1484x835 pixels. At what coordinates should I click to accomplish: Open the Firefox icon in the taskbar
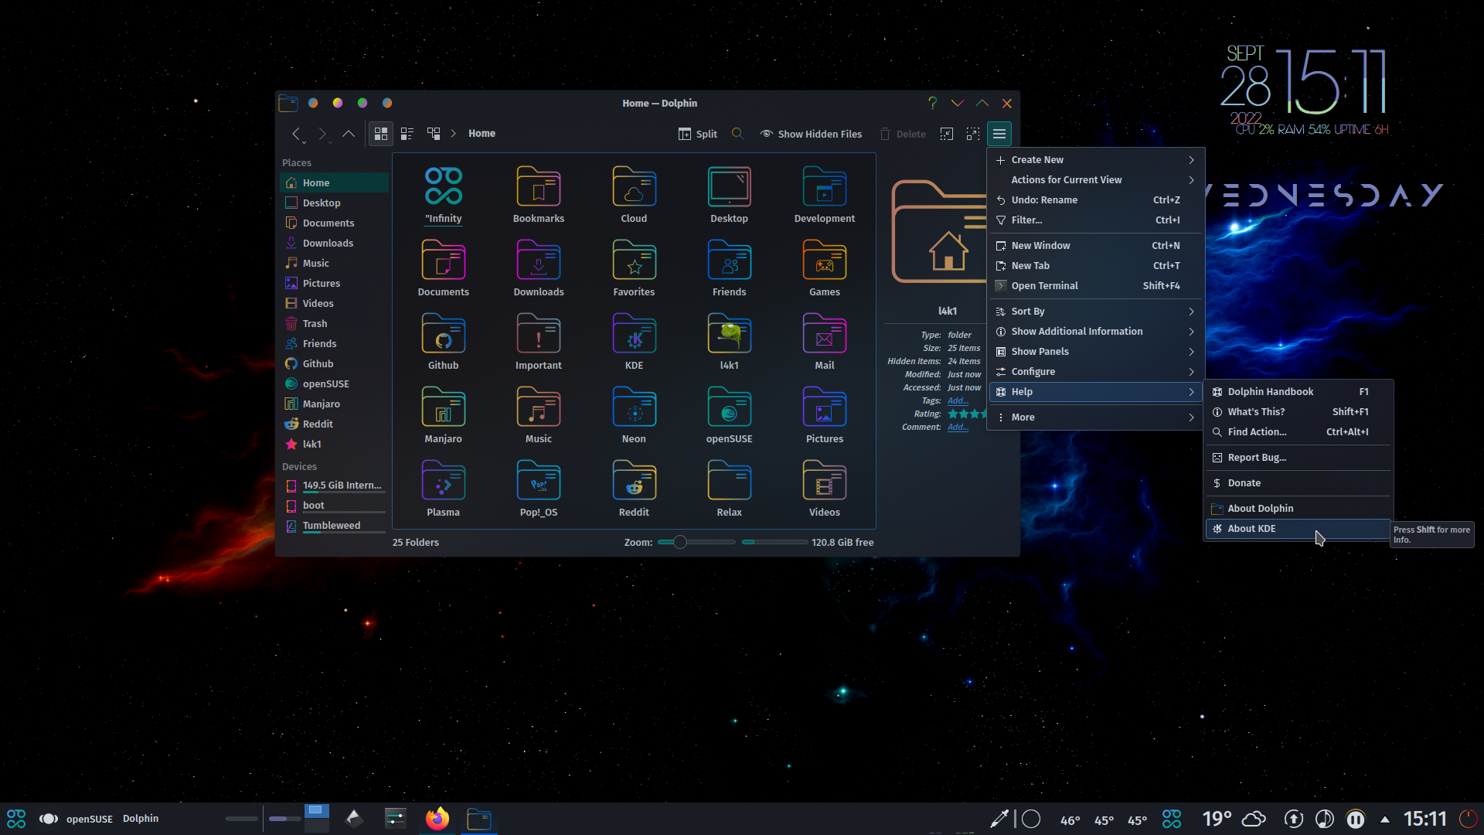(437, 818)
